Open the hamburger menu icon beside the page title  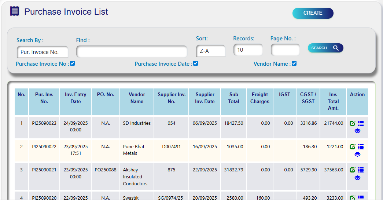tap(15, 11)
